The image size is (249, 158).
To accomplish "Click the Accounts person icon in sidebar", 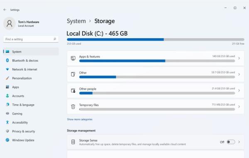I will click(x=7, y=96).
